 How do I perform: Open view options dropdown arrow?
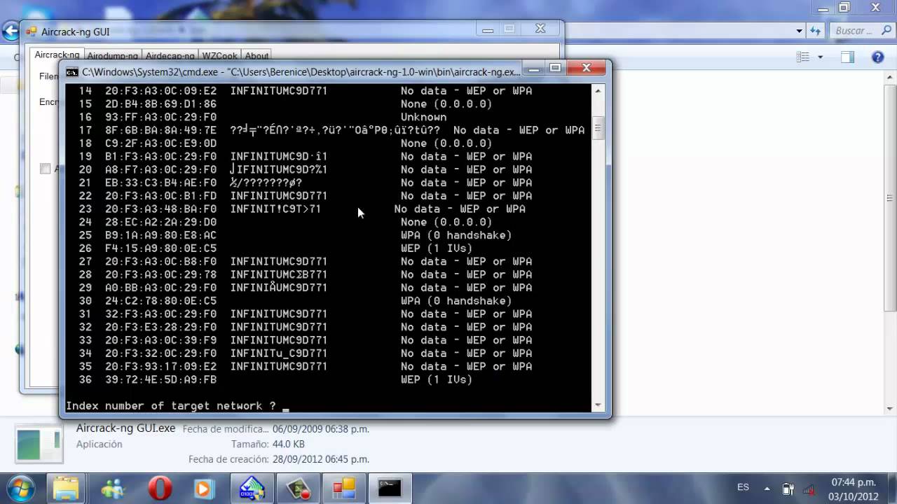point(821,57)
